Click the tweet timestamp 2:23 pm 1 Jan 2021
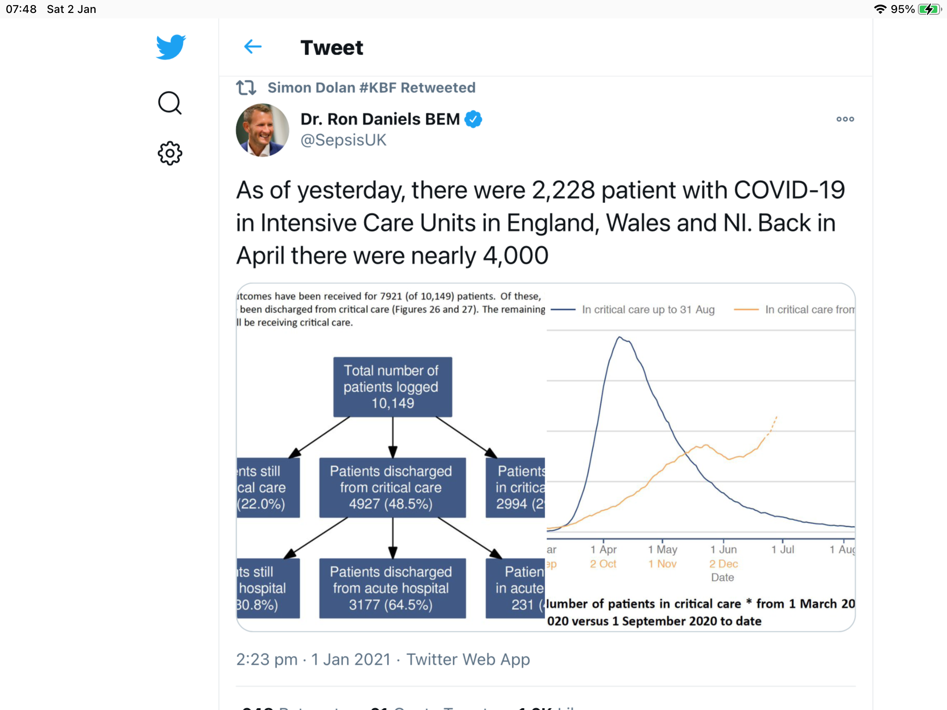The height and width of the screenshot is (710, 947). click(313, 659)
